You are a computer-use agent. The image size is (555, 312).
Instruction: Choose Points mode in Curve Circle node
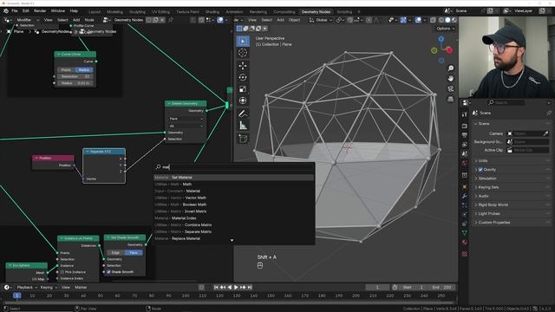pos(66,69)
